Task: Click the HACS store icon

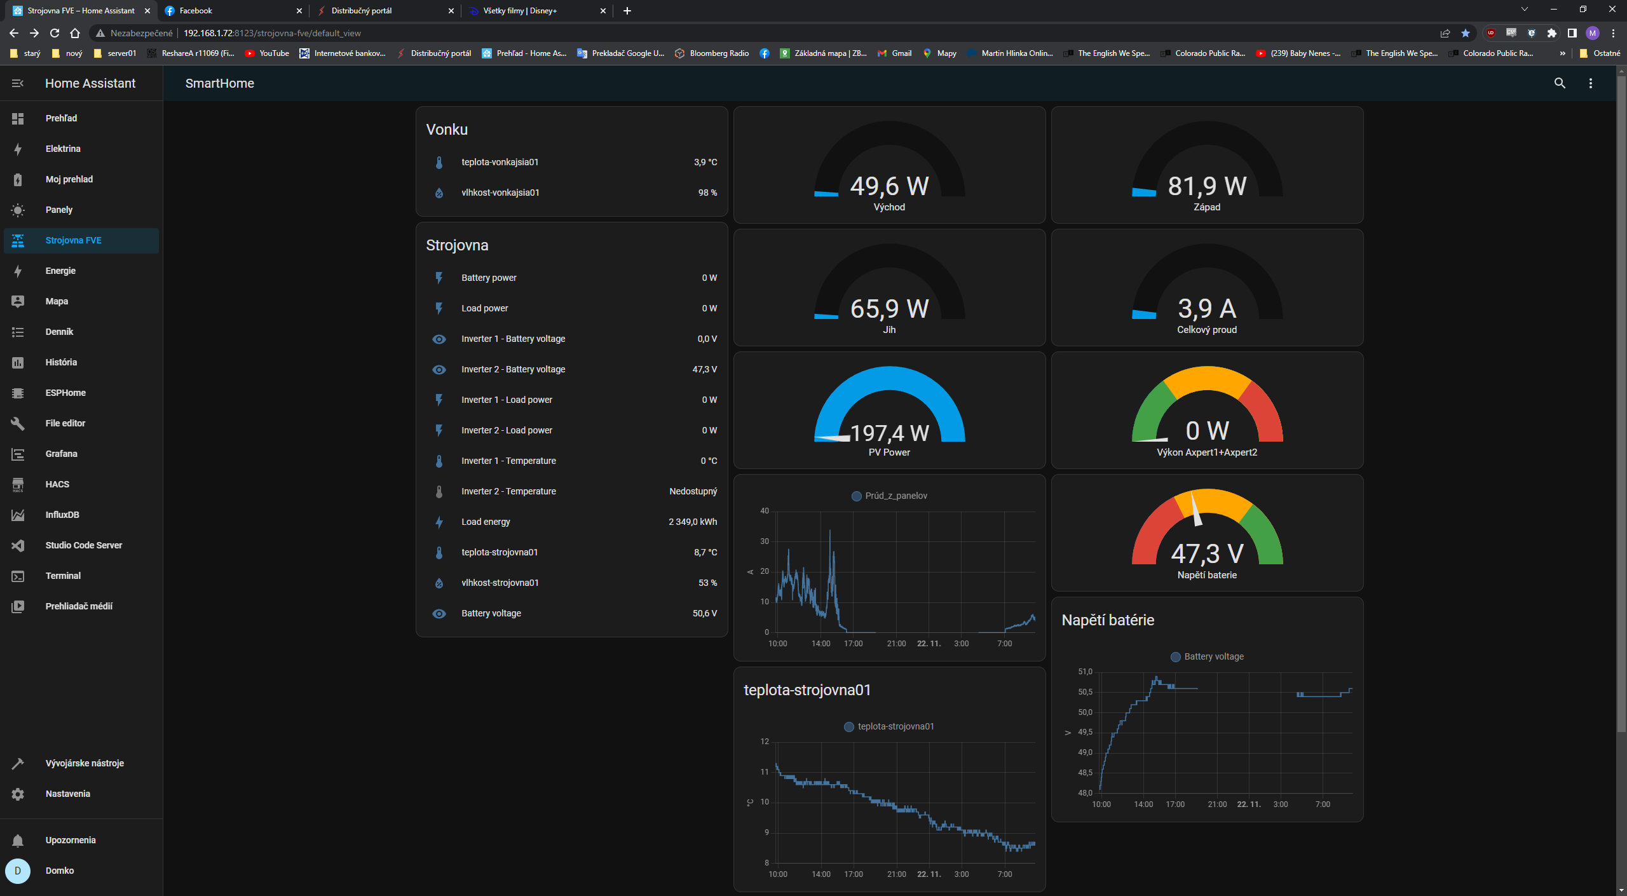Action: coord(18,484)
